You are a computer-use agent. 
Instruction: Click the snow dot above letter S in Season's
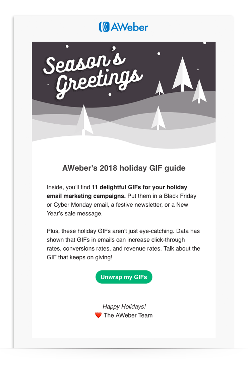pos(67,46)
